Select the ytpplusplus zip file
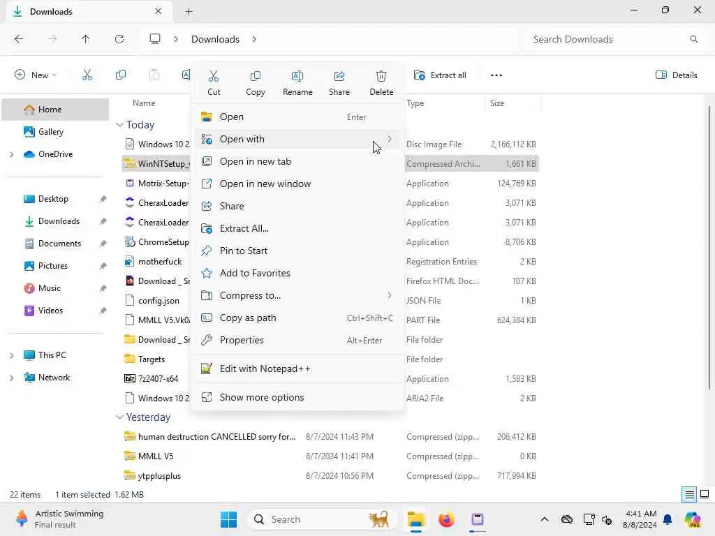715x536 pixels. coord(330,475)
